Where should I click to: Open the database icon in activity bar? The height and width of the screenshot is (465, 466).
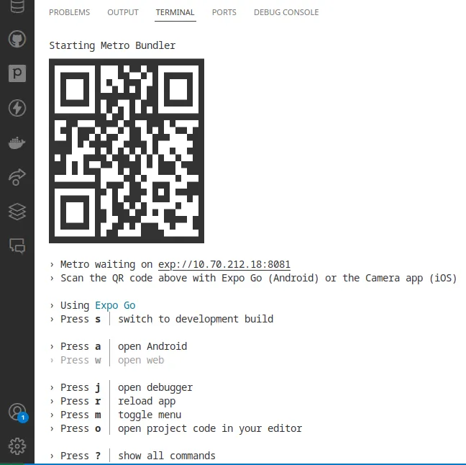[x=17, y=6]
